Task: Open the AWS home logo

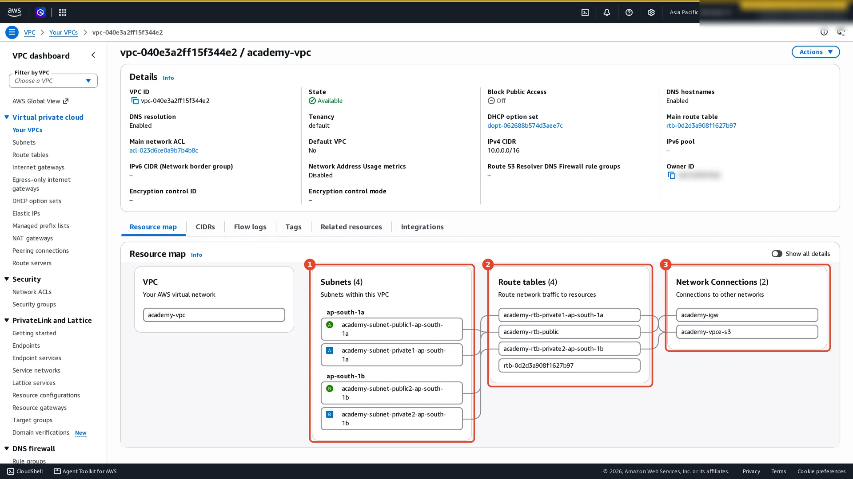Action: [x=14, y=12]
